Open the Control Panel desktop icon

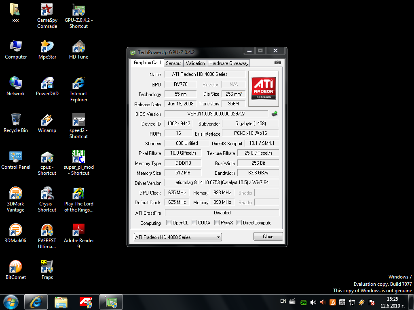[x=16, y=160]
